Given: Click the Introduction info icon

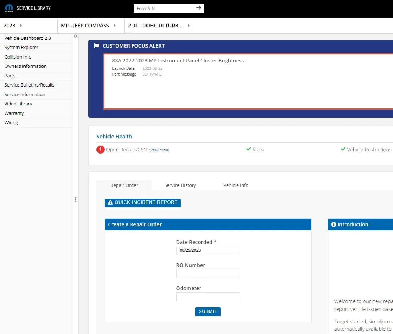Looking at the screenshot, I should point(334,224).
